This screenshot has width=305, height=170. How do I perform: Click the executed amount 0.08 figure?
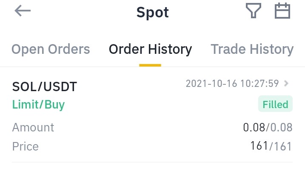[254, 127]
